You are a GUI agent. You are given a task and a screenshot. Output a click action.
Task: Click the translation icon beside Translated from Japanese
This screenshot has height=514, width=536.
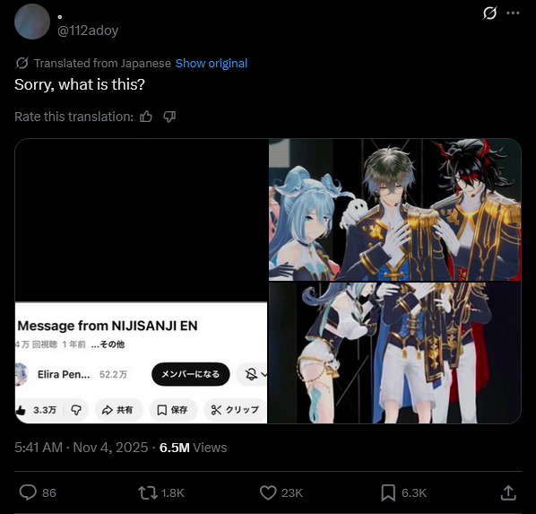click(22, 64)
